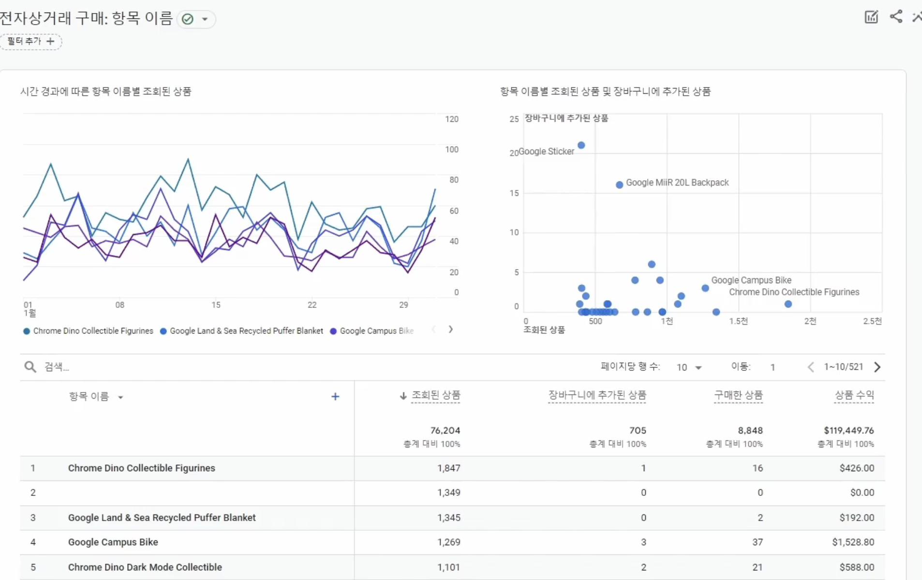The height and width of the screenshot is (580, 922).
Task: Sort by 조회된 상품 column header
Action: 436,395
